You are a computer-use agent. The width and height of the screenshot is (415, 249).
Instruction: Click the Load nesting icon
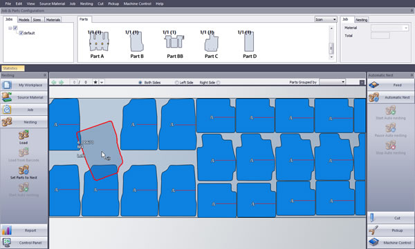[24, 135]
